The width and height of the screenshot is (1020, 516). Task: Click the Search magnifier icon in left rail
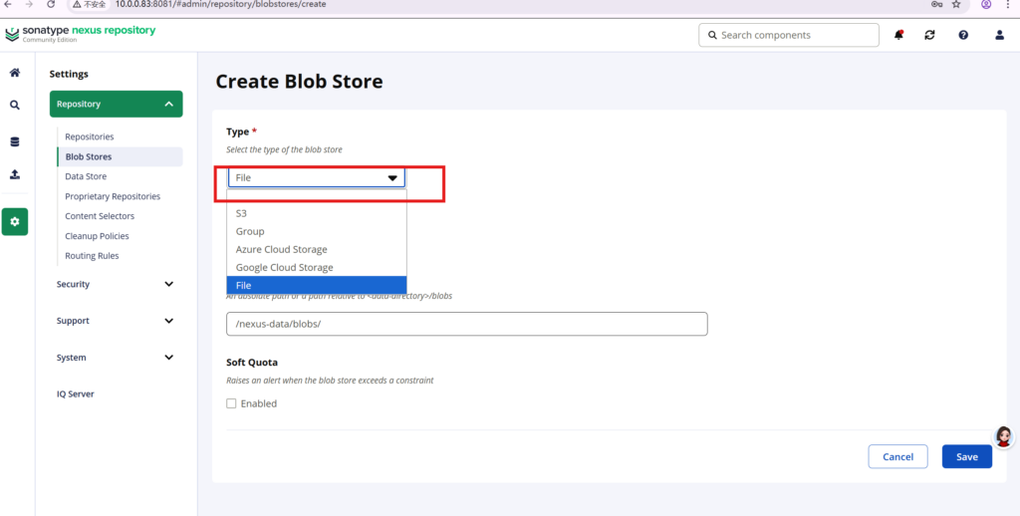tap(15, 105)
